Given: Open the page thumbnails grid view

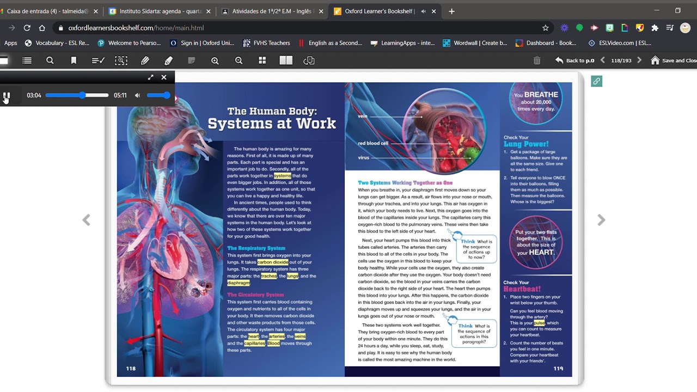Looking at the screenshot, I should pyautogui.click(x=262, y=60).
